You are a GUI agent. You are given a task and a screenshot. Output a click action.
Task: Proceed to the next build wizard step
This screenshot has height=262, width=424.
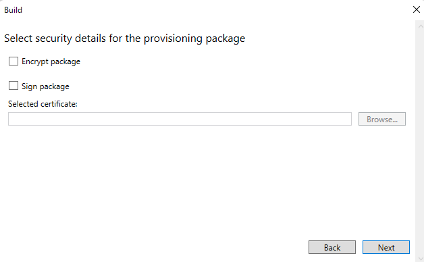coord(386,247)
